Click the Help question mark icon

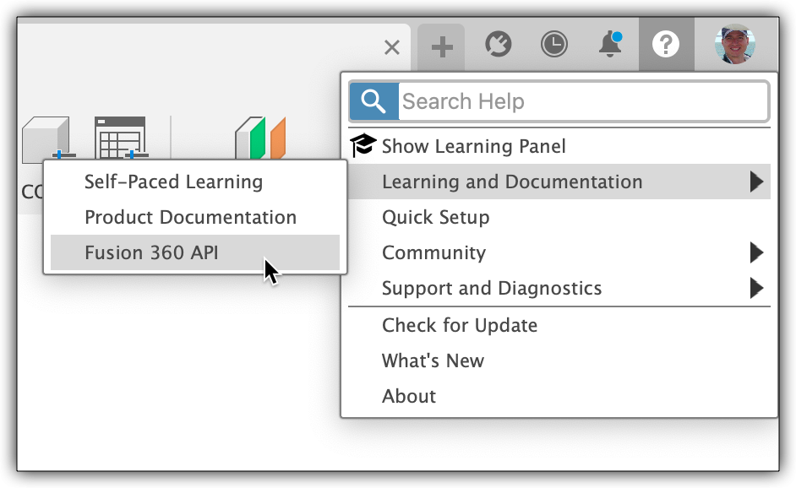666,46
